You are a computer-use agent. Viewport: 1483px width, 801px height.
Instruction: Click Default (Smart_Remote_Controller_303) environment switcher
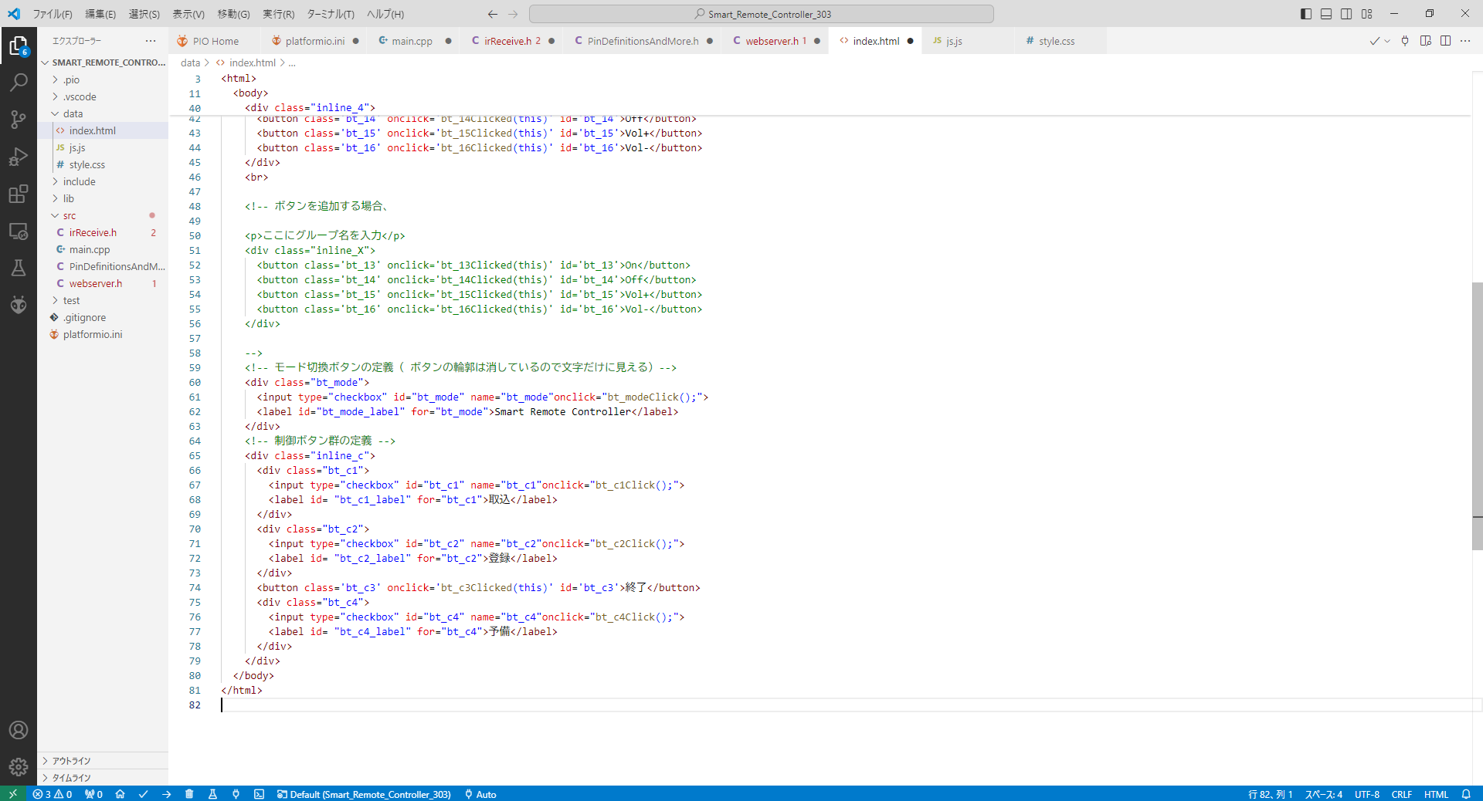point(364,794)
